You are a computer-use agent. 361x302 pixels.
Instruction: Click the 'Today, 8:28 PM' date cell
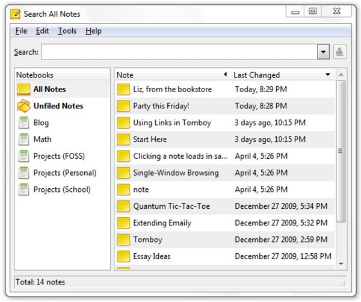click(x=261, y=106)
